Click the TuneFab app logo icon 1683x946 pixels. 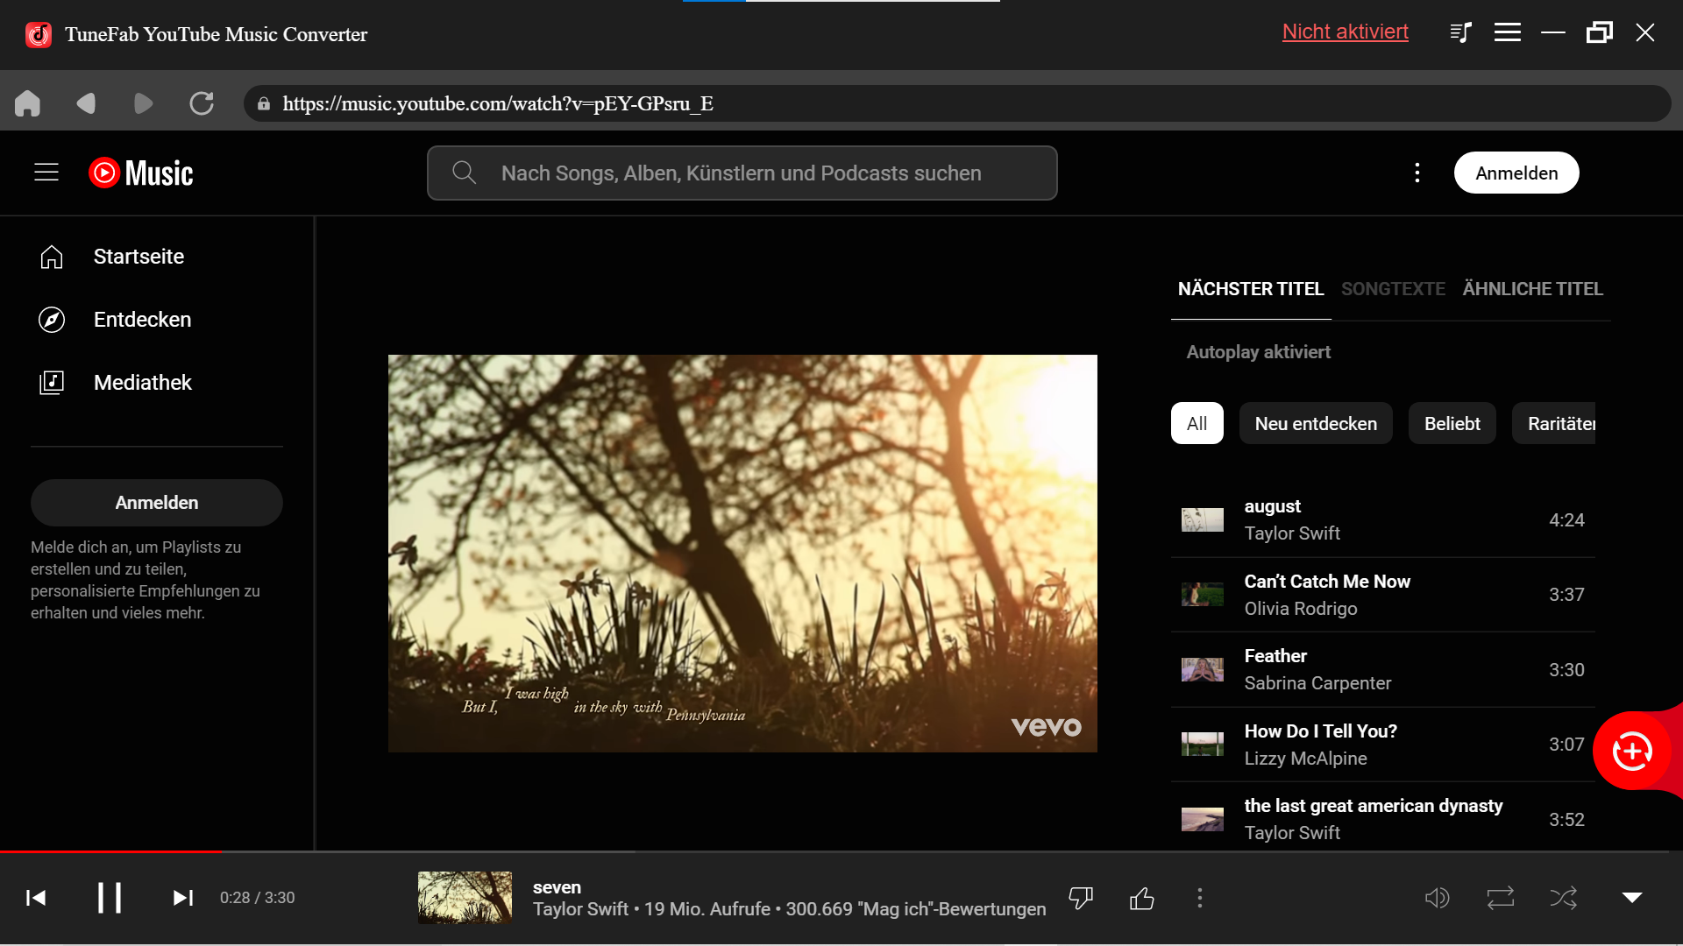coord(39,34)
